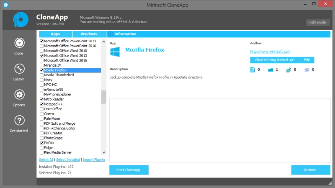Viewport: 335px width, 188px height.
Task: Click the registry keys count icon
Action: (x=289, y=70)
